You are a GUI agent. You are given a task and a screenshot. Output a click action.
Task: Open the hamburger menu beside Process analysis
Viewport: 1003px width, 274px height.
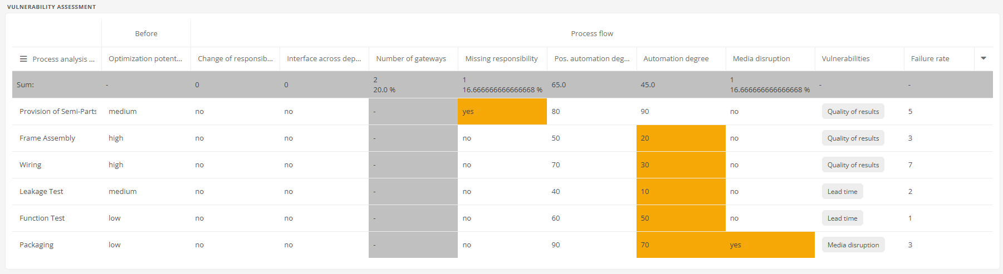23,59
